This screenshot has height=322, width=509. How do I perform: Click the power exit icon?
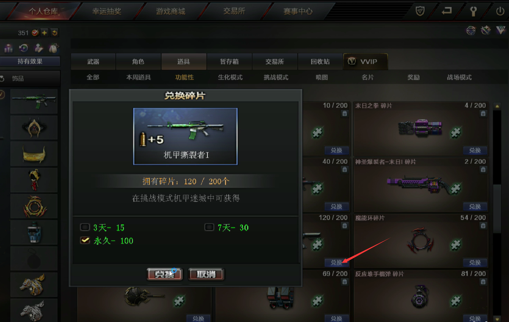(x=500, y=11)
